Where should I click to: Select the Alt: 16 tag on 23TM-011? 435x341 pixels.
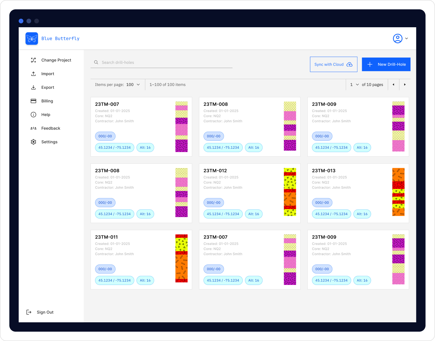pyautogui.click(x=145, y=280)
